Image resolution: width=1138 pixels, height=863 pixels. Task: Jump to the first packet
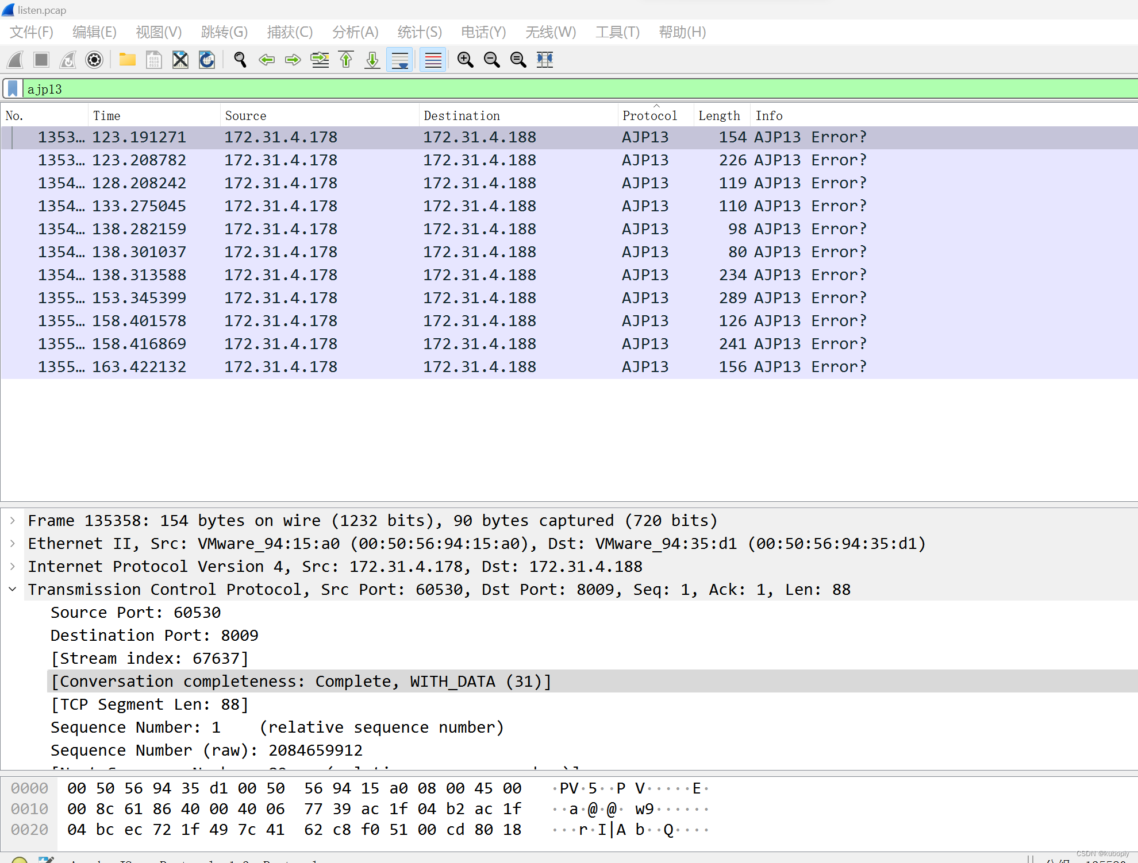click(346, 60)
